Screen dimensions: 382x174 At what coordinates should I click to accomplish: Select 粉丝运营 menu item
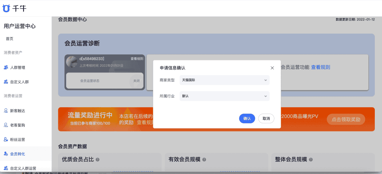(x=18, y=140)
